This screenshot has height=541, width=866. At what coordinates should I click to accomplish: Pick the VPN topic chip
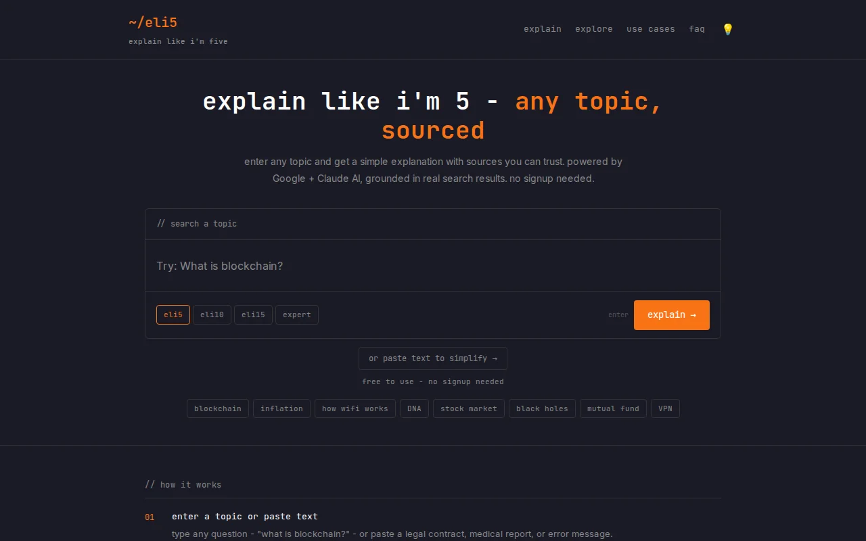click(665, 408)
